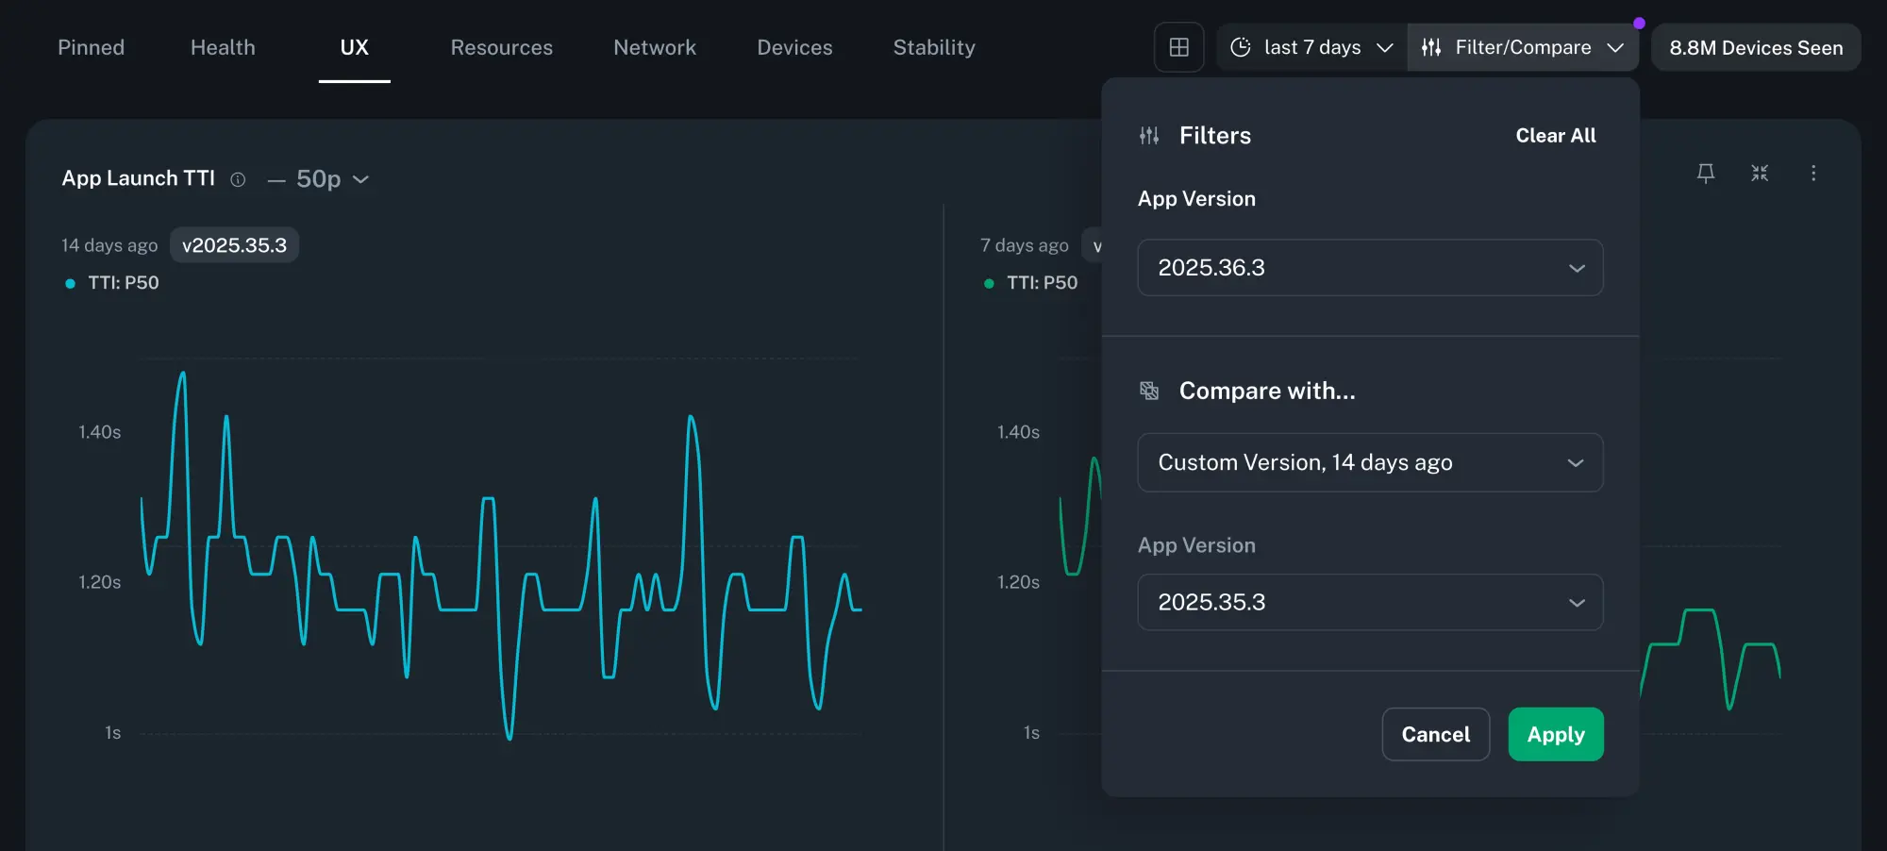Collapse the chart using the shrink arrows icon
The height and width of the screenshot is (851, 1887).
[1759, 173]
